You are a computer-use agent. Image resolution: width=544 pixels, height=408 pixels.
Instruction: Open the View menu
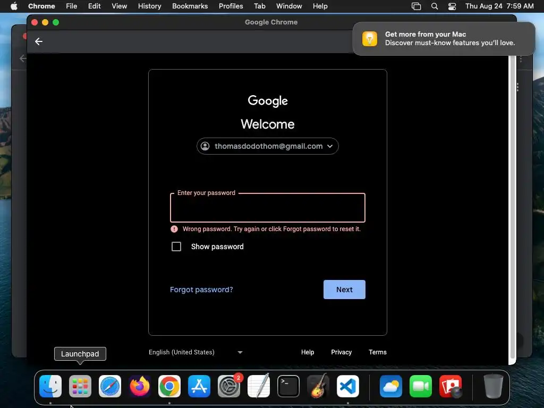point(120,6)
